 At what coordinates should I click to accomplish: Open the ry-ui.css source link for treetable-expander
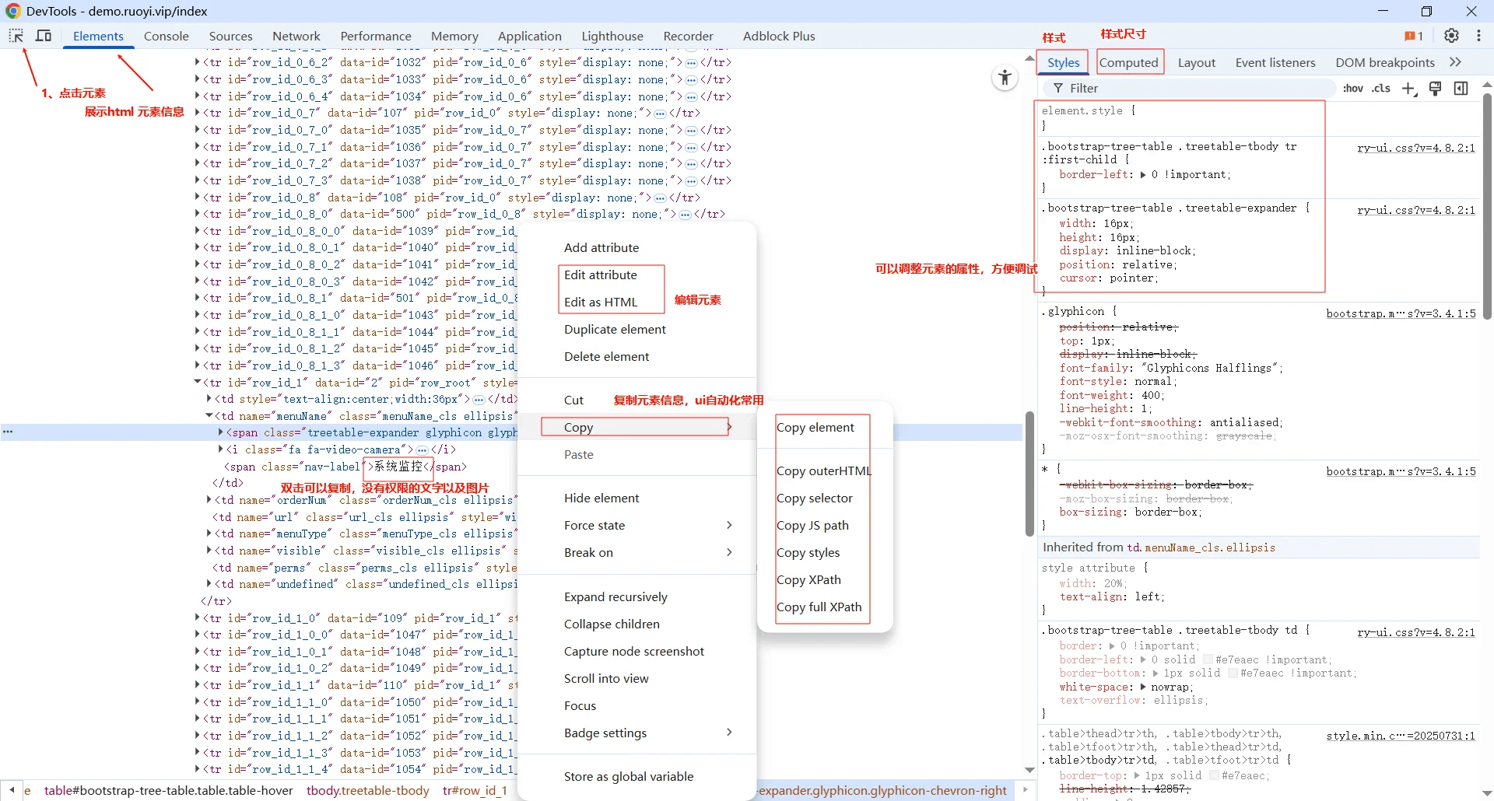point(1415,210)
